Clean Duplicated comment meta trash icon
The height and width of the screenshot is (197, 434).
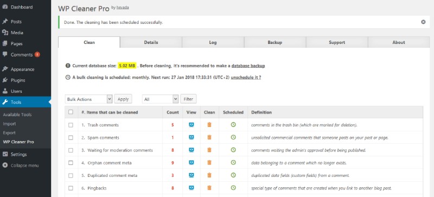pyautogui.click(x=209, y=175)
